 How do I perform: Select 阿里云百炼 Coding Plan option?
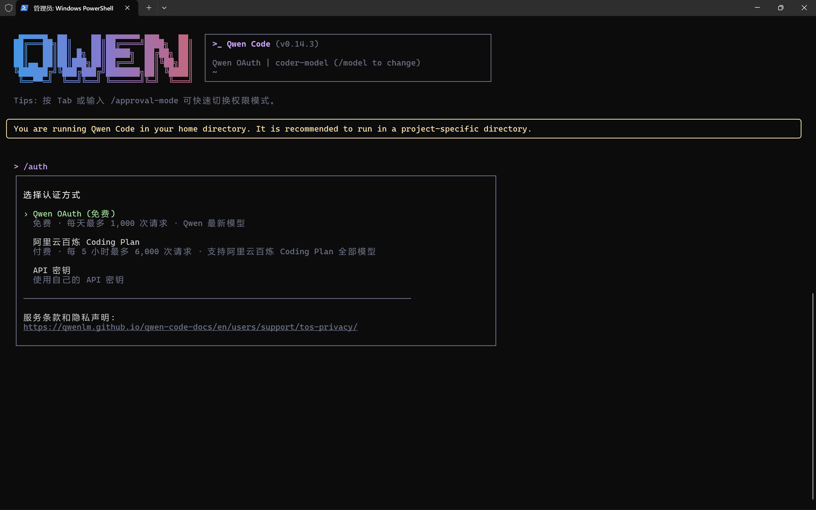click(86, 242)
